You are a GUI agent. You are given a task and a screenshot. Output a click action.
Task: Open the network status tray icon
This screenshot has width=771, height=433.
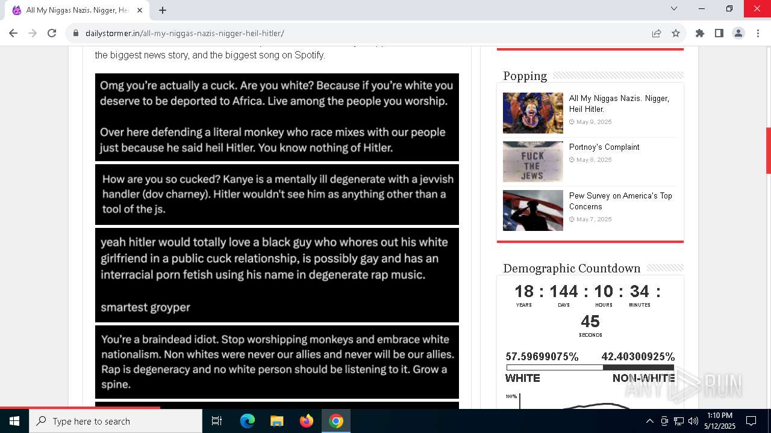tap(679, 421)
